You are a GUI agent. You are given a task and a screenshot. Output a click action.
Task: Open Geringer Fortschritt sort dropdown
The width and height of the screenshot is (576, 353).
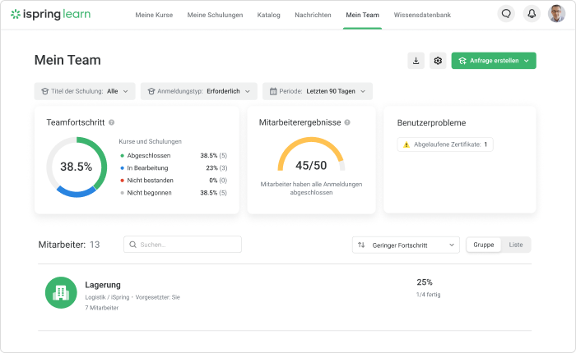(406, 245)
